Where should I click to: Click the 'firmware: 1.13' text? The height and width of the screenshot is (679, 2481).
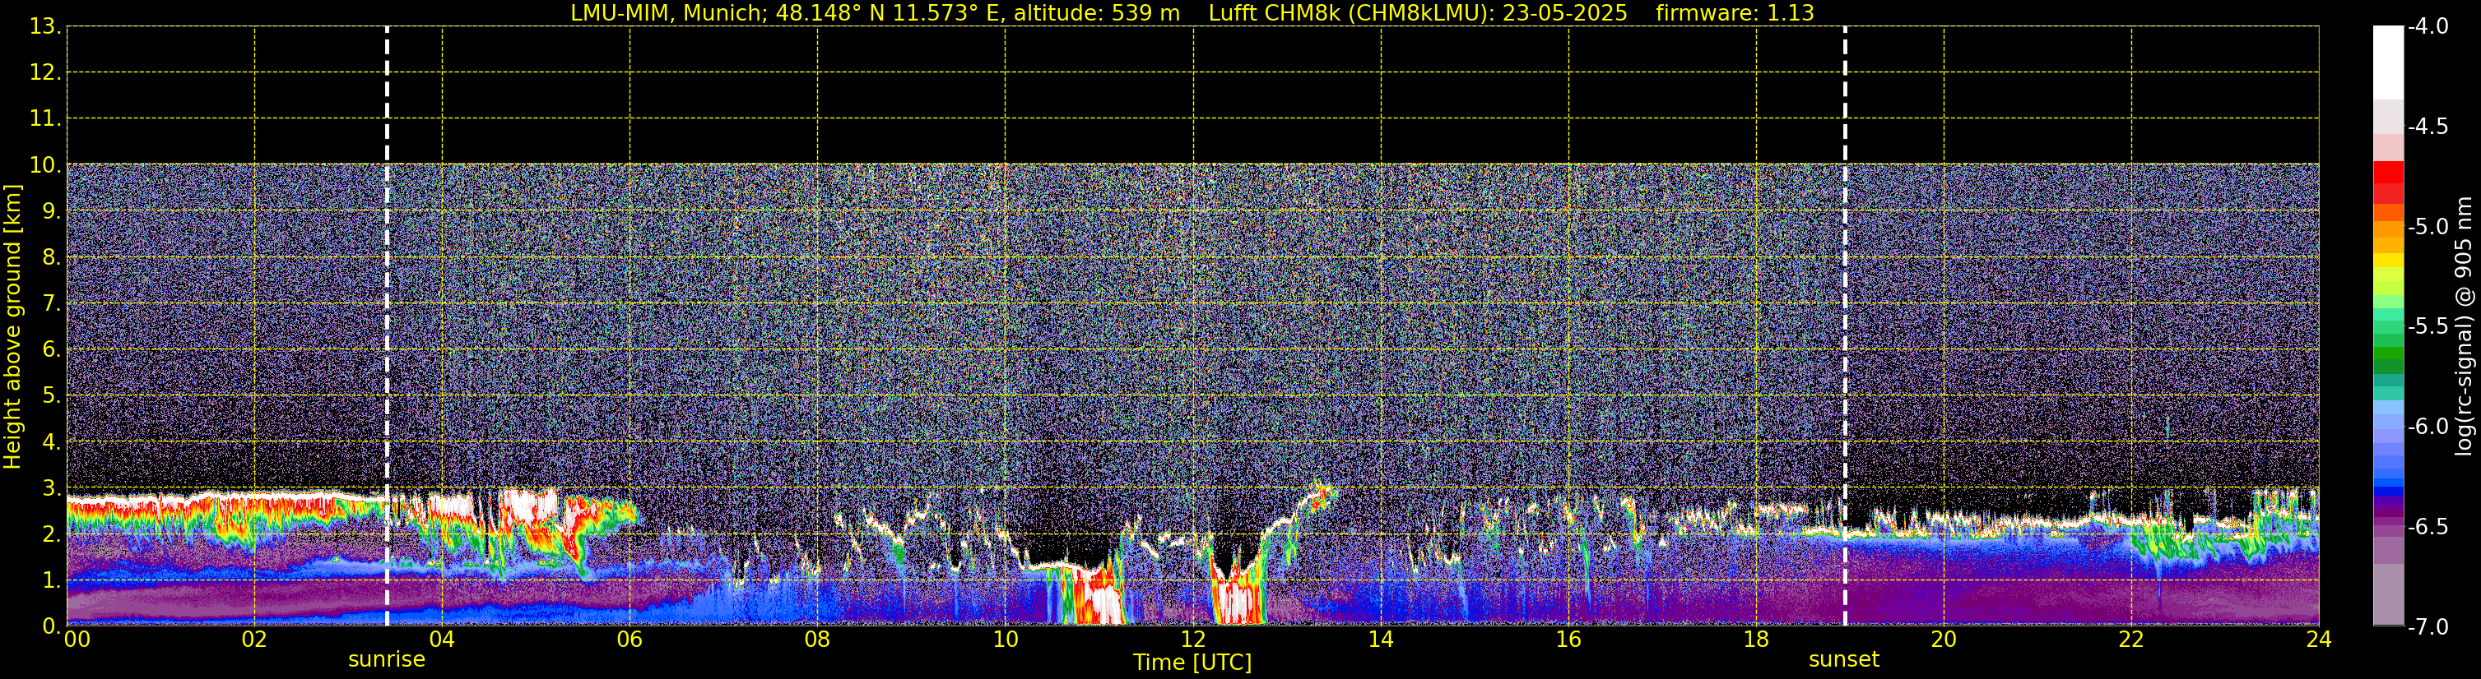point(1735,13)
